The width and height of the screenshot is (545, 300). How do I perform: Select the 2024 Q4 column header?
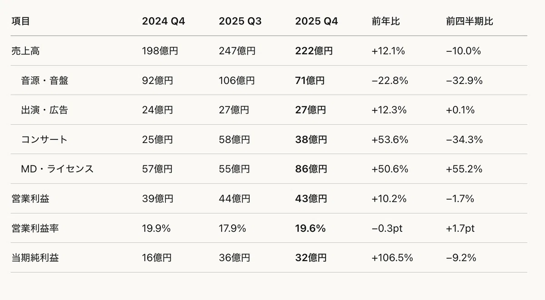click(x=163, y=21)
